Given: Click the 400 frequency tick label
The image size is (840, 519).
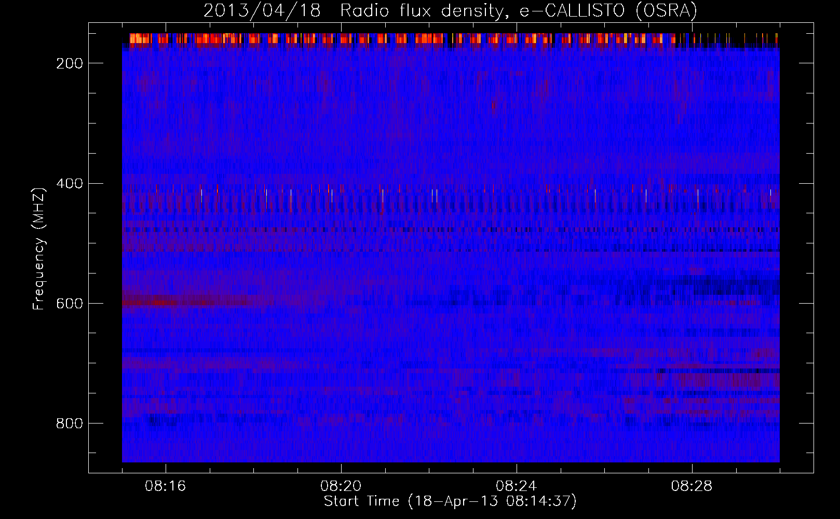Looking at the screenshot, I should coord(70,184).
